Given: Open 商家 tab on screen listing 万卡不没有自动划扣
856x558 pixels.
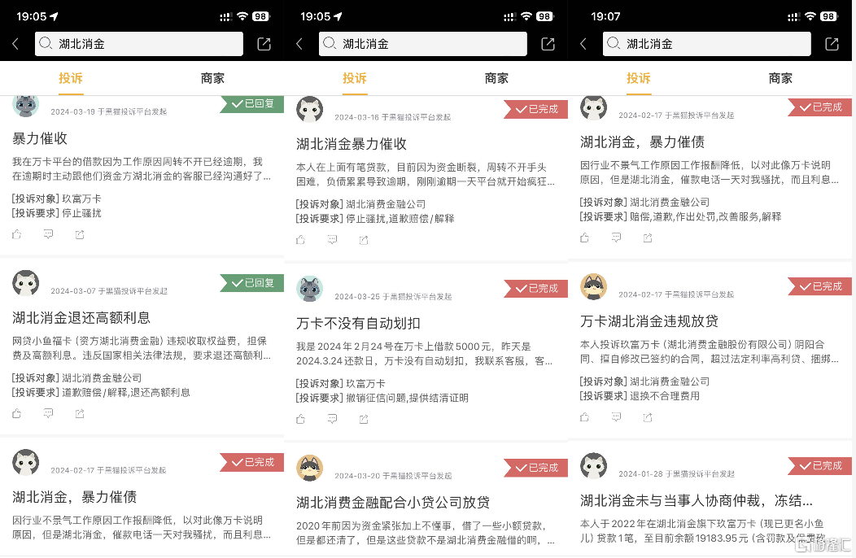Looking at the screenshot, I should (x=496, y=78).
